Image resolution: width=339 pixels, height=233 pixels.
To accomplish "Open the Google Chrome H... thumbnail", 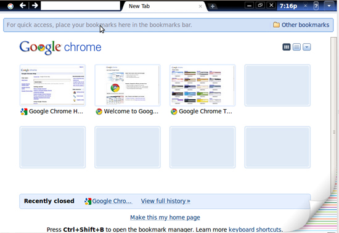I will pyautogui.click(x=52, y=85).
